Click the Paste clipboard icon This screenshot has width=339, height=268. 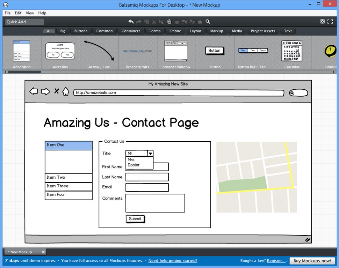tap(169, 21)
